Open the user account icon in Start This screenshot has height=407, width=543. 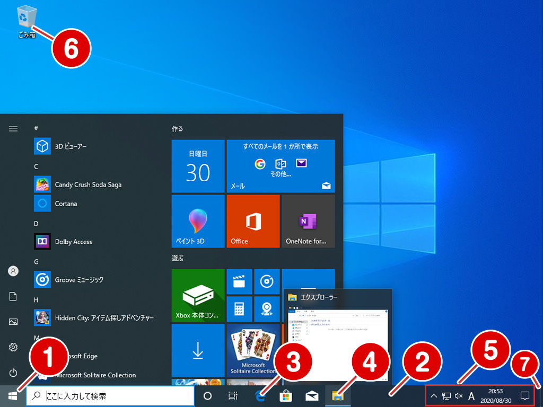(x=13, y=271)
